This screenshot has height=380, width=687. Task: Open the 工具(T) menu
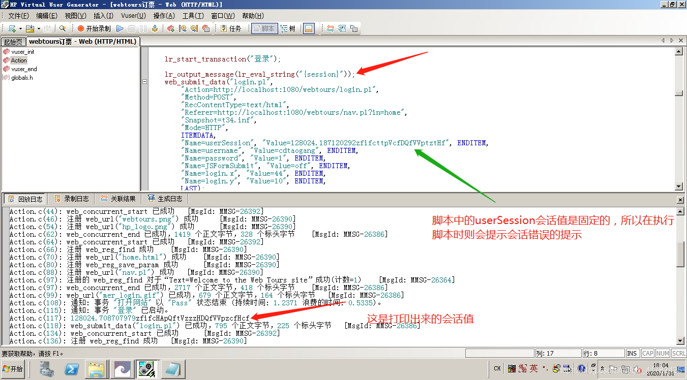pos(193,16)
